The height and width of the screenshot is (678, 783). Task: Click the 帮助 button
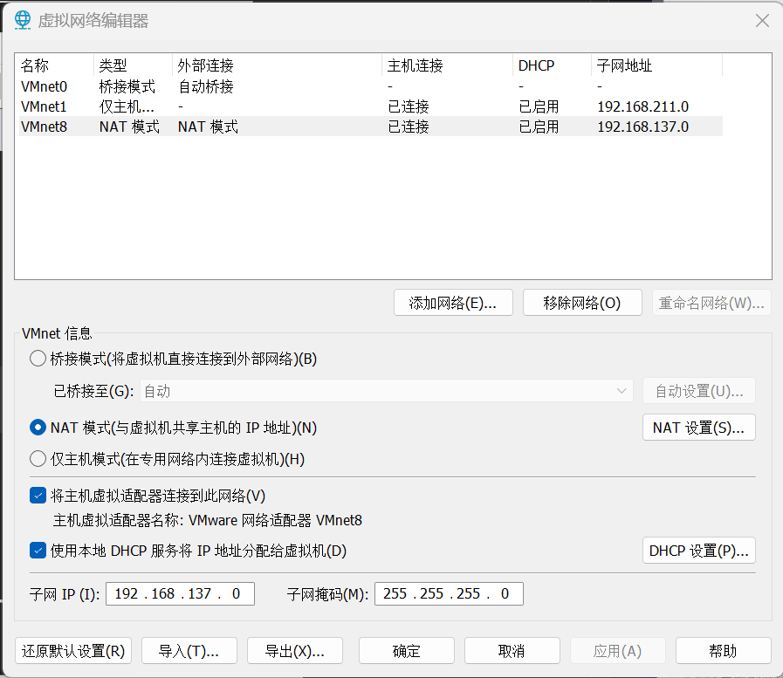[x=723, y=651]
